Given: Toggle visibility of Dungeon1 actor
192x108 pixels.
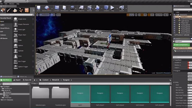Looking at the screenshot, I should click(174, 17).
